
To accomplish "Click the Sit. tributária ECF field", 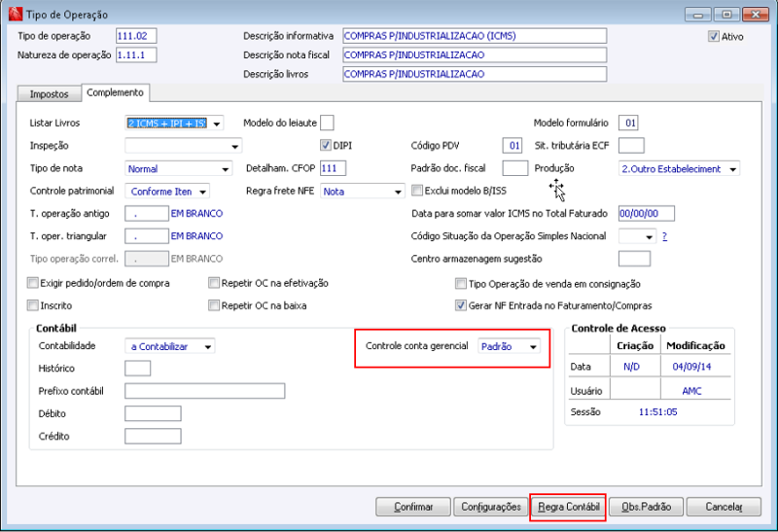I will click(x=631, y=146).
